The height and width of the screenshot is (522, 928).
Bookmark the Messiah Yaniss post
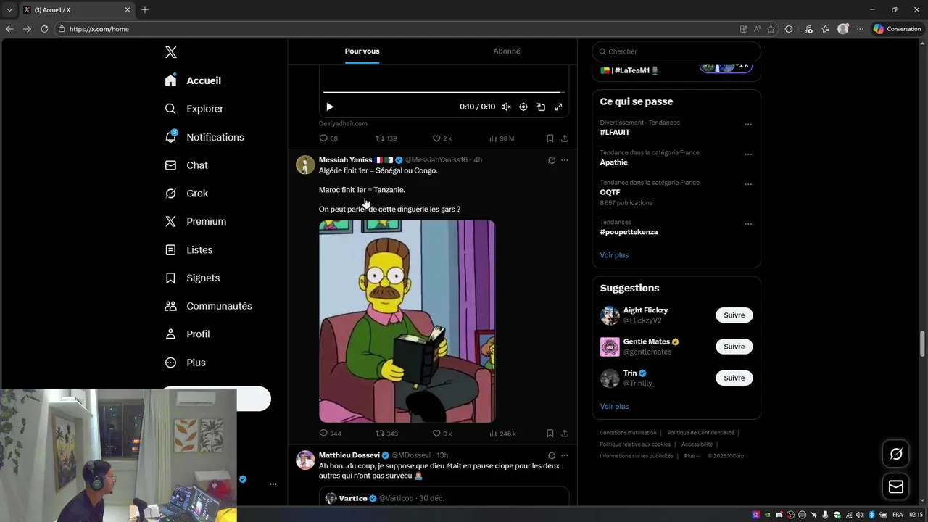pos(550,434)
